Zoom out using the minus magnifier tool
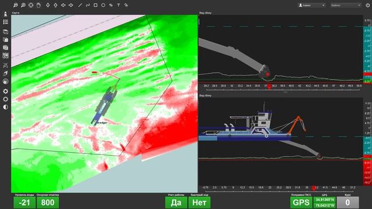Screen dimensions: 372x209 tap(16, 5)
